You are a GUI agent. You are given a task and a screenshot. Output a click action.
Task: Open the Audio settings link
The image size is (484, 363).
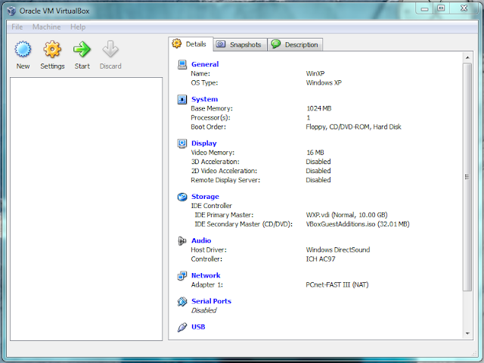pyautogui.click(x=201, y=240)
